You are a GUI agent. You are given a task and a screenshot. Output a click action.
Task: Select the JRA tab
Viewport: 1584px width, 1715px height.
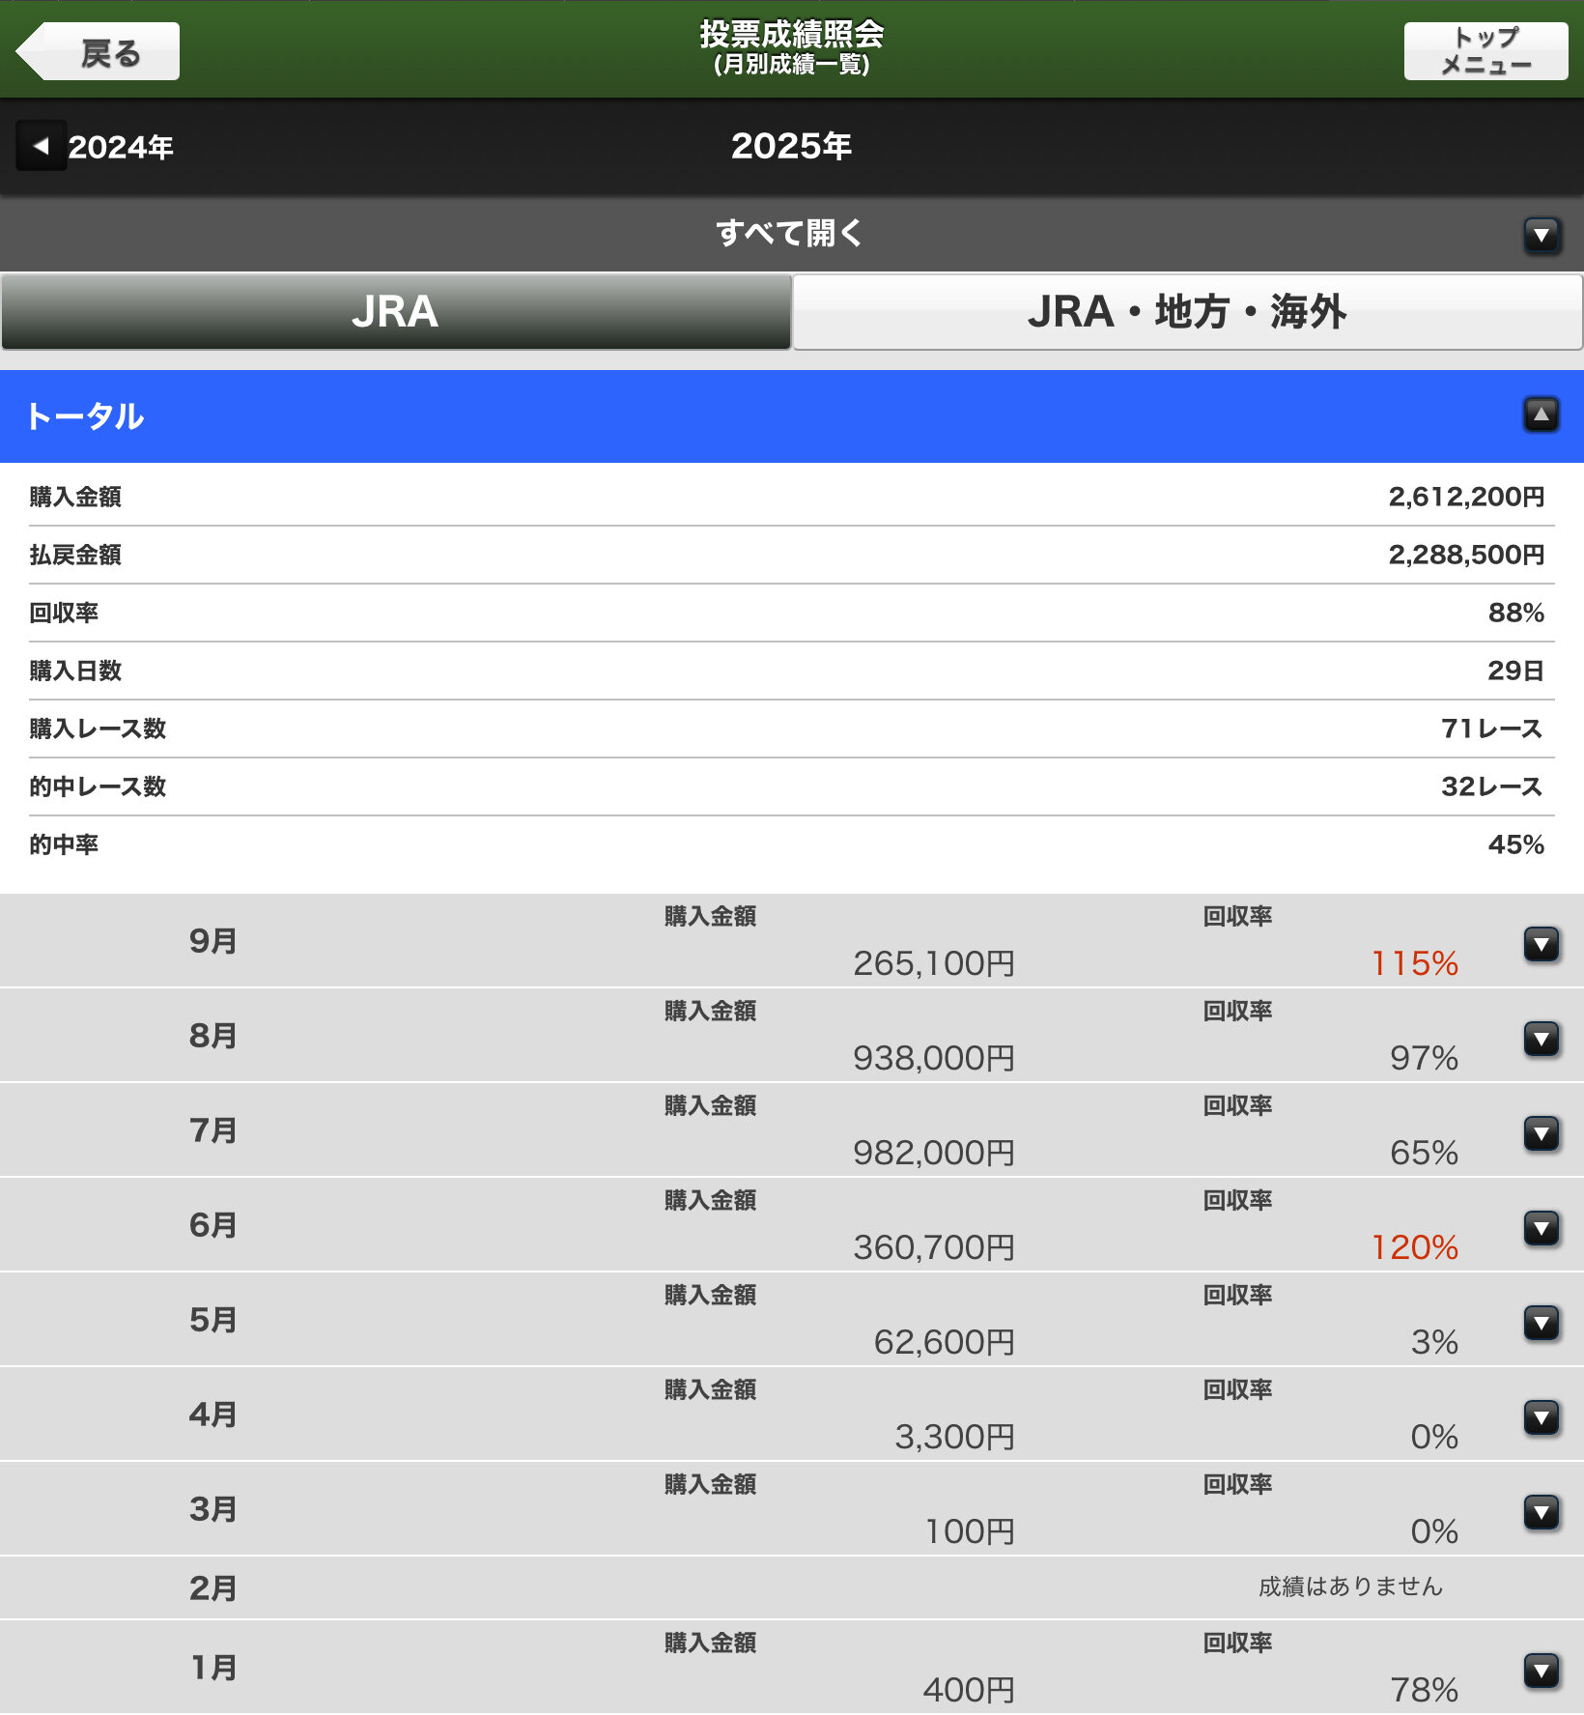(396, 312)
